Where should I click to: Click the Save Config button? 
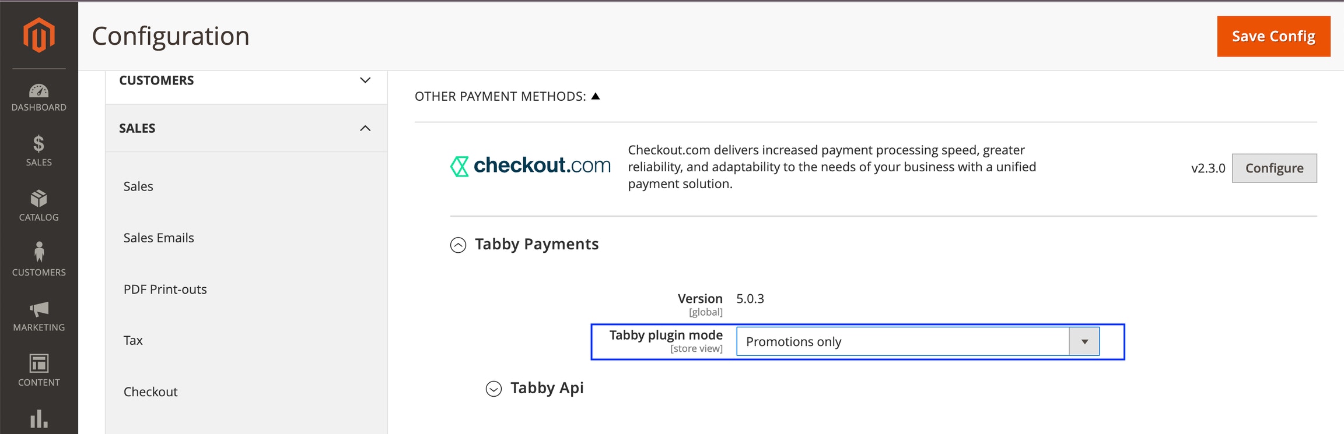pos(1273,36)
